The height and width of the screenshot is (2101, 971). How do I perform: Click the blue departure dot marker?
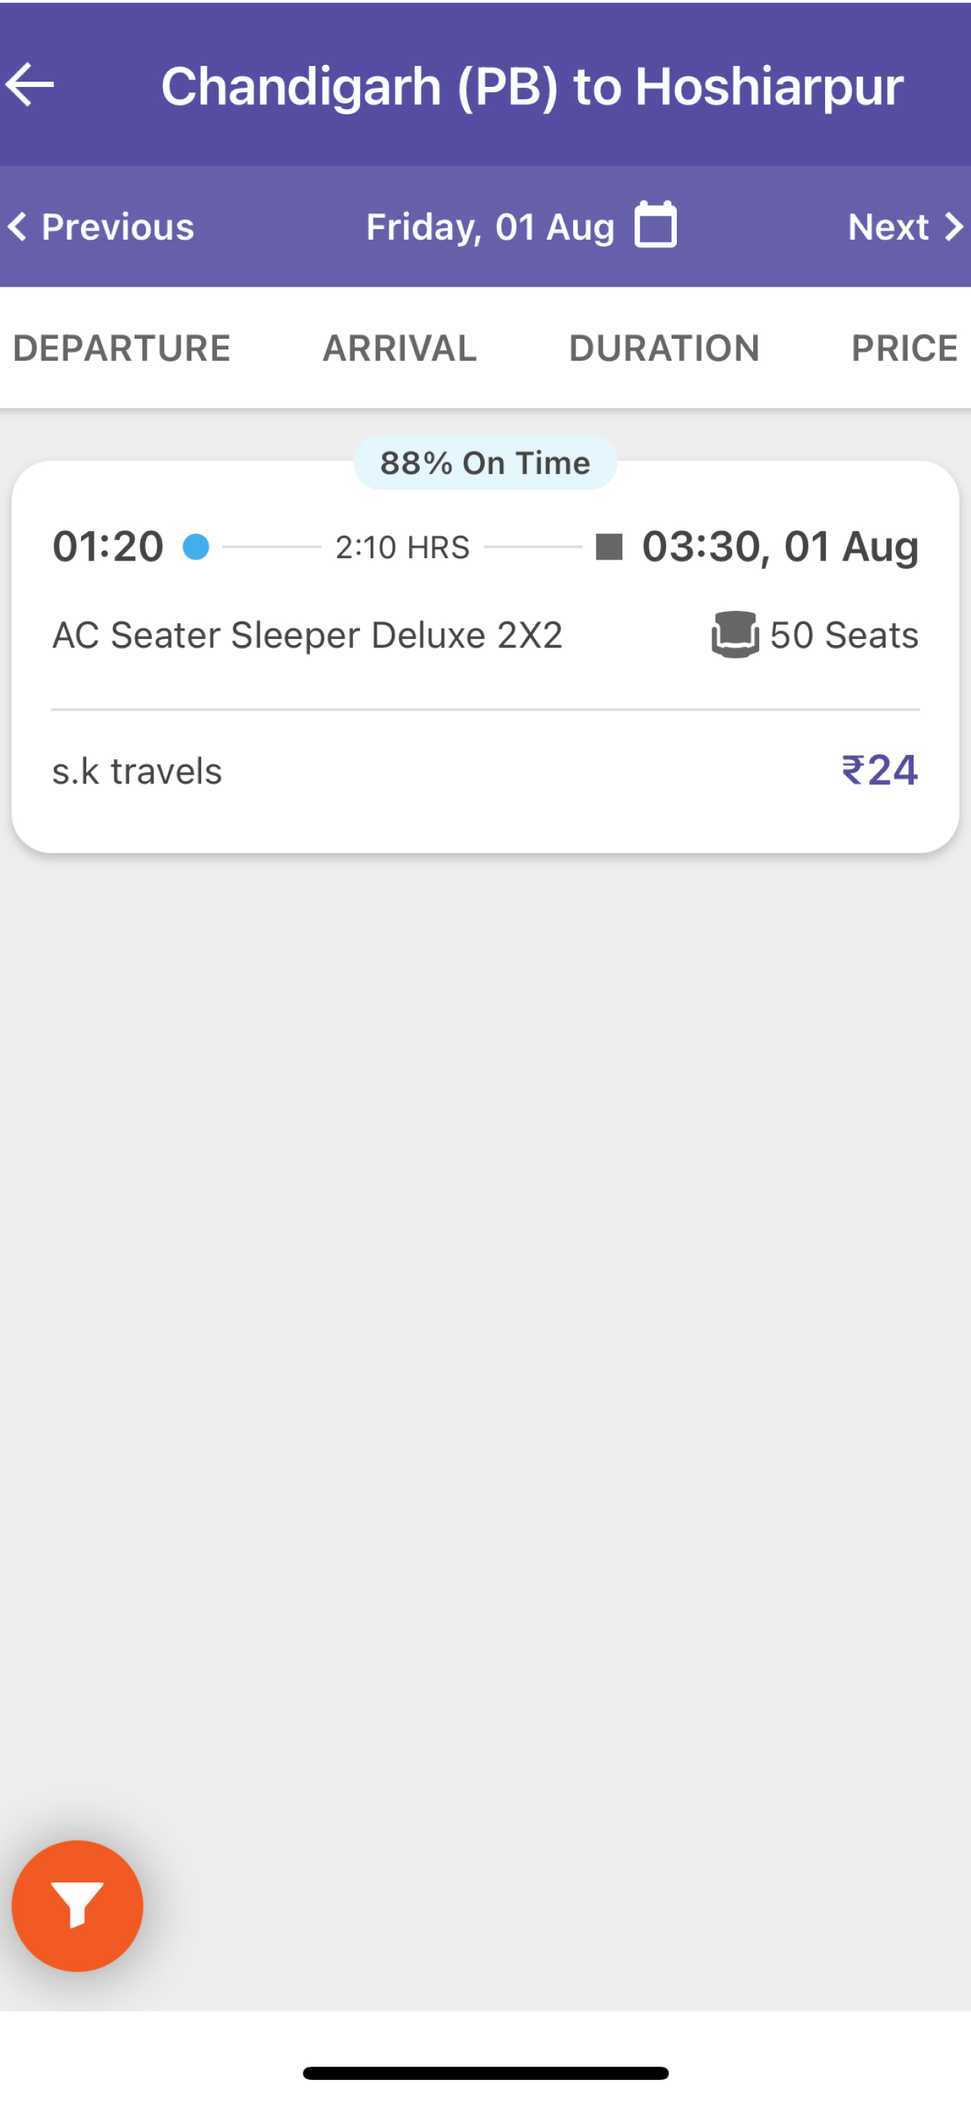pos(196,547)
